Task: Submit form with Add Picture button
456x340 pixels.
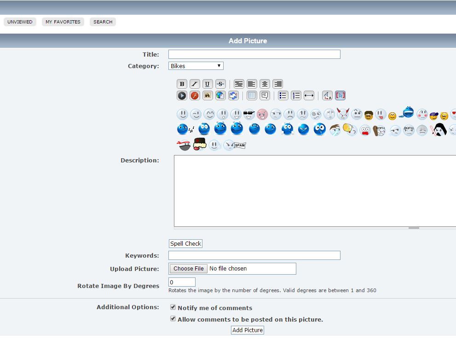Action: point(248,330)
